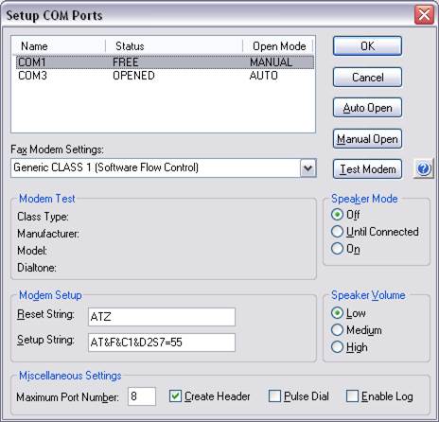439x422 pixels.
Task: Click the blue help question mark icon
Action: pos(424,169)
